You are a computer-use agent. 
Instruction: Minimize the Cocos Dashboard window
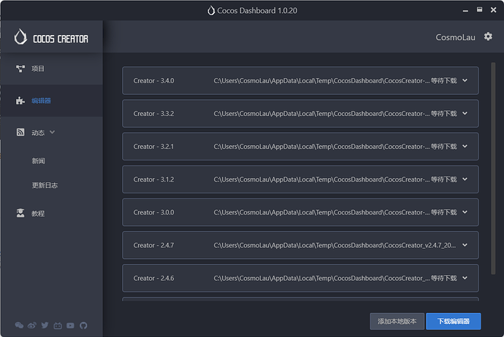tap(465, 11)
